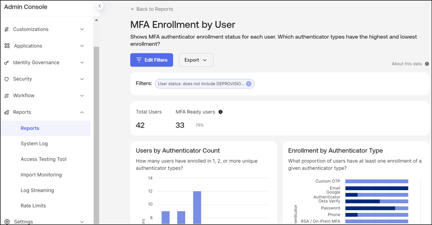The width and height of the screenshot is (432, 225).
Task: Click the Identity Governance key icon
Action: pyautogui.click(x=7, y=63)
